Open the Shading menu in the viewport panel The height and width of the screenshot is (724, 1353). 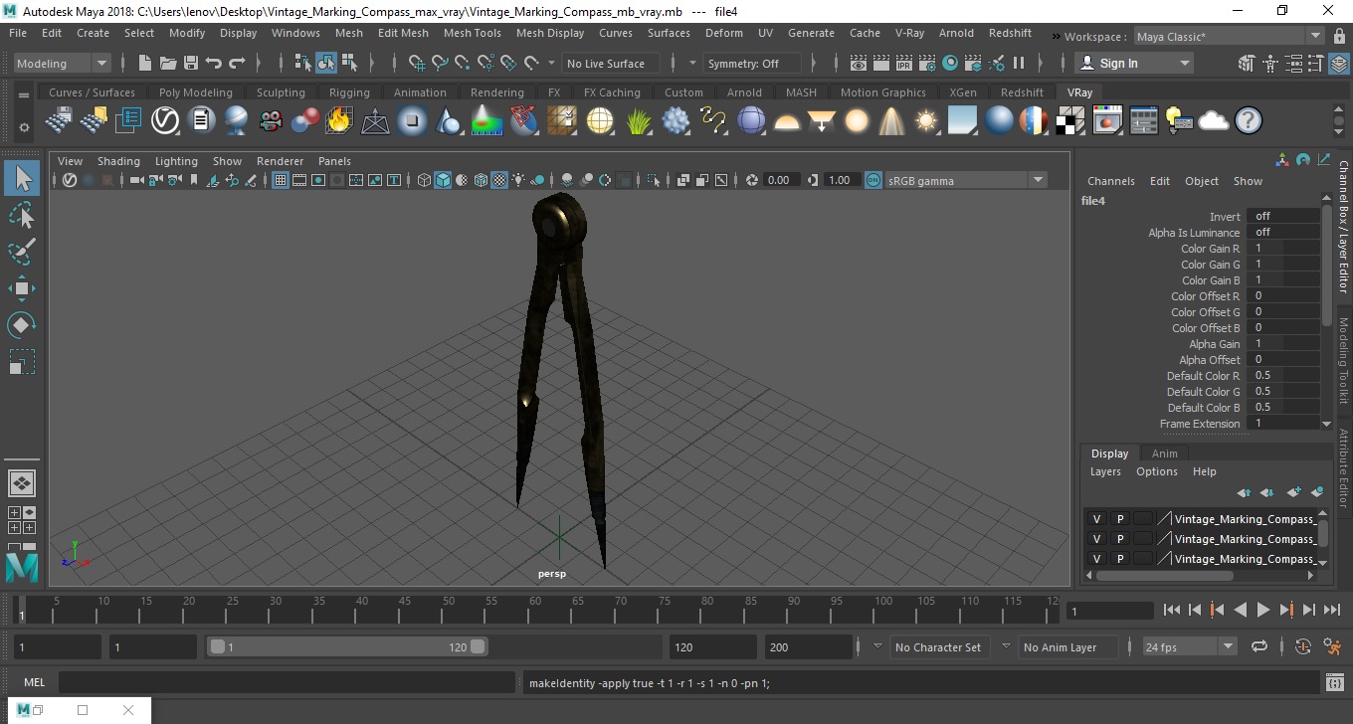pos(118,161)
